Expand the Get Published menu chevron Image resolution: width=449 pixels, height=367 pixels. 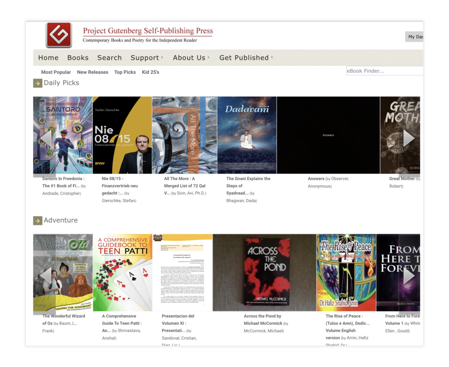coord(272,57)
